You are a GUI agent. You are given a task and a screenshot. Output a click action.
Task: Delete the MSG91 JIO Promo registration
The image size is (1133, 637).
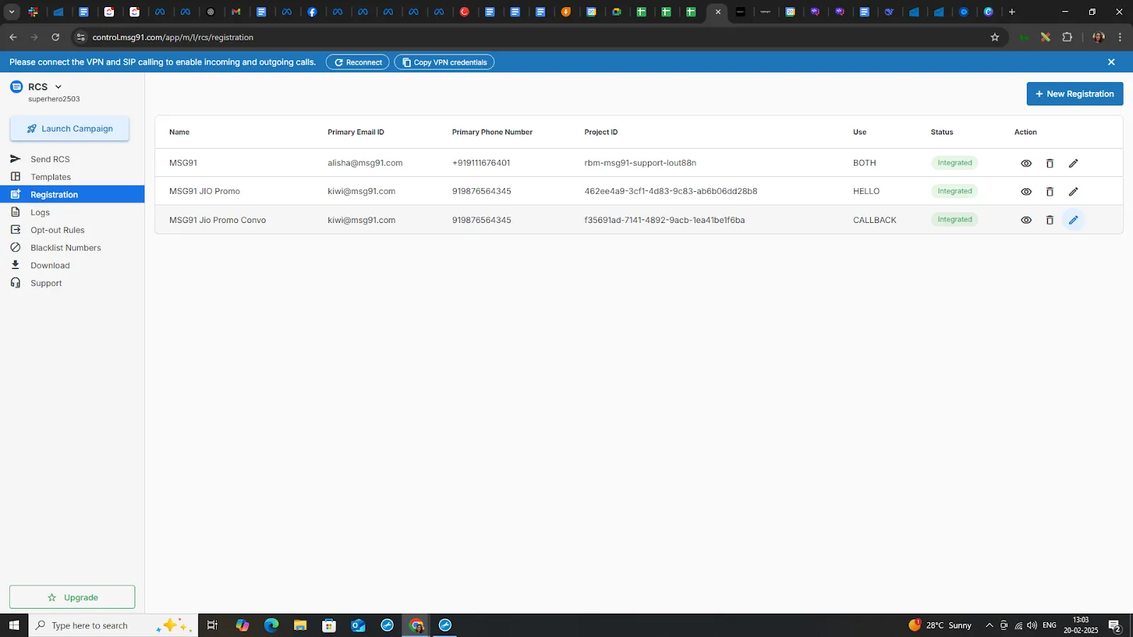click(1050, 192)
